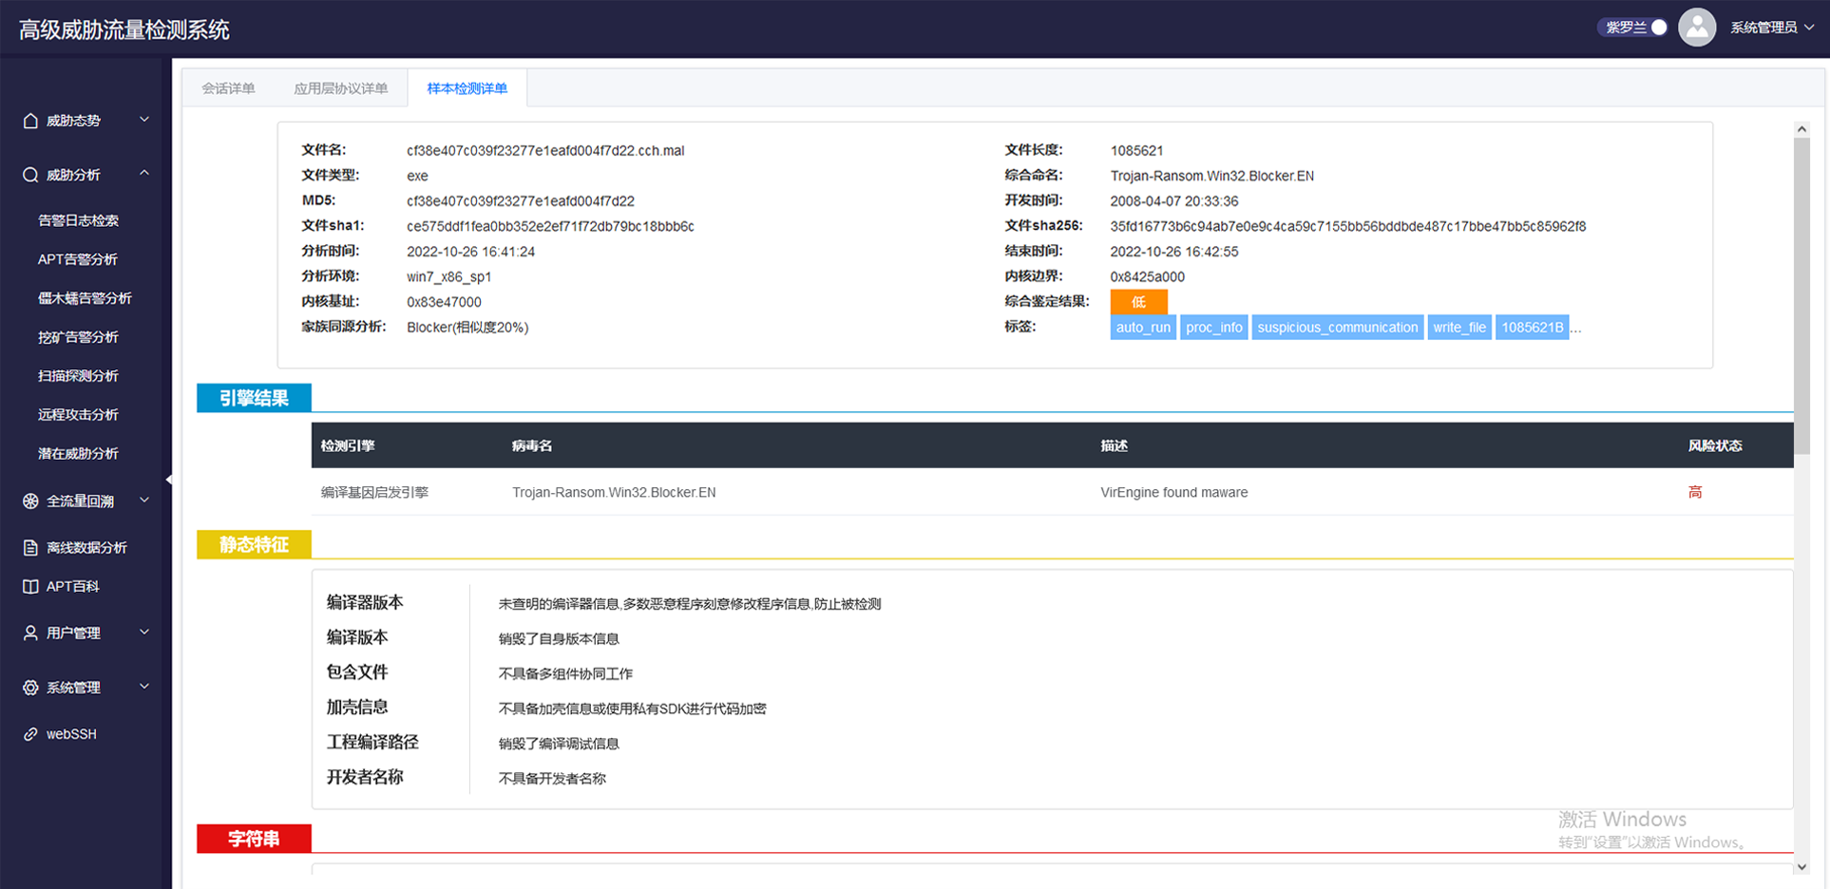Click the vertical scrollbar up arrow

tap(1801, 129)
